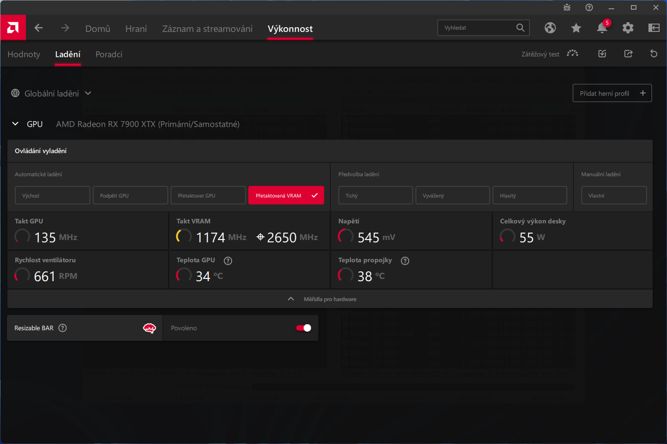
Task: Toggle the Resizable BAR switch
Action: click(x=304, y=328)
